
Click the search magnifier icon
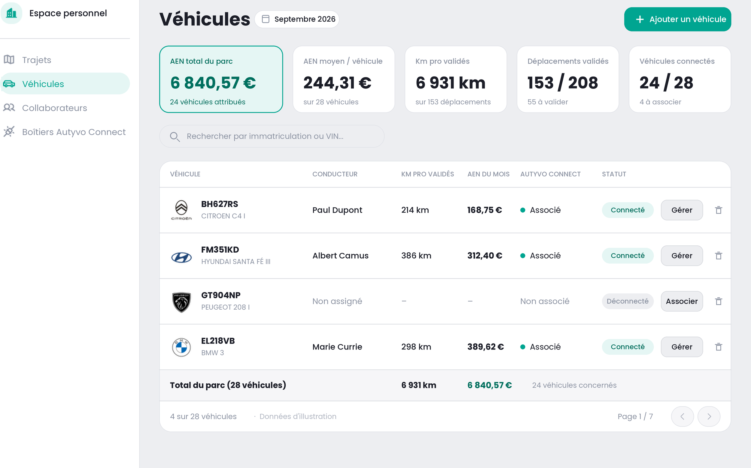(x=175, y=136)
